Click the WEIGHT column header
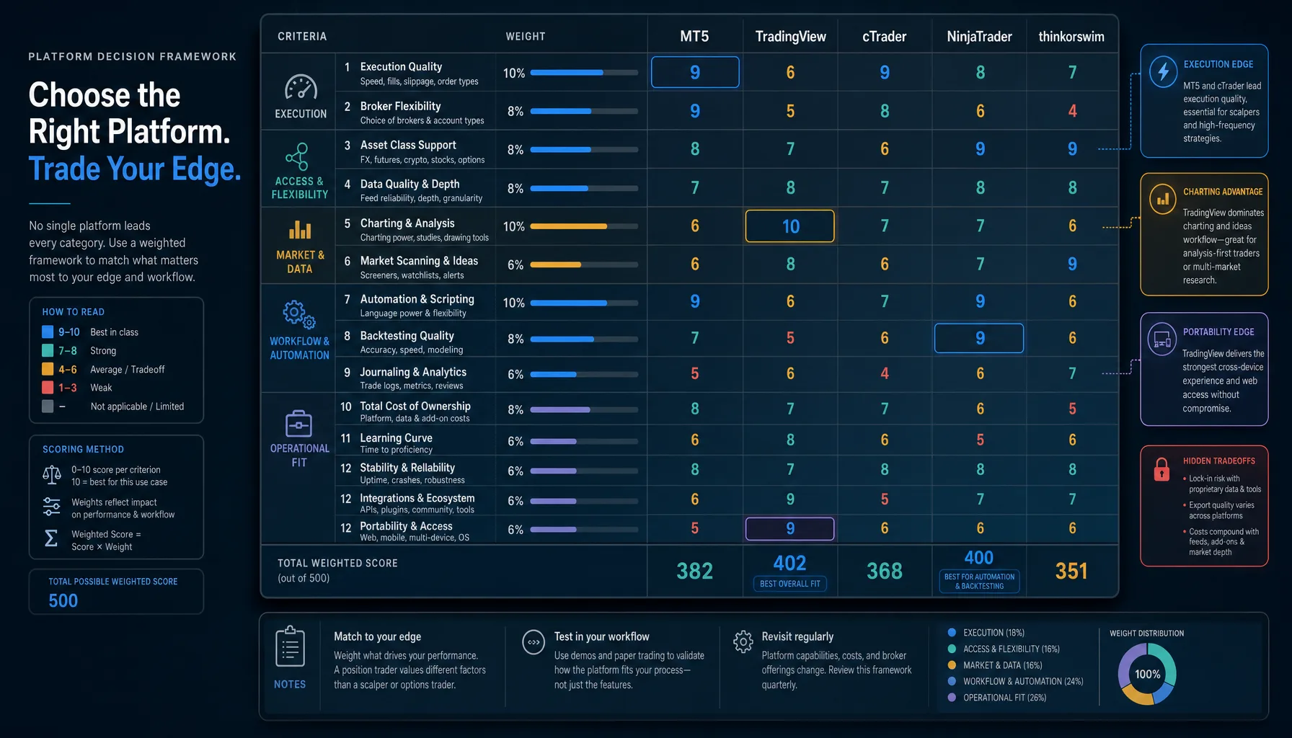Screen dimensions: 1292x738 [526, 36]
